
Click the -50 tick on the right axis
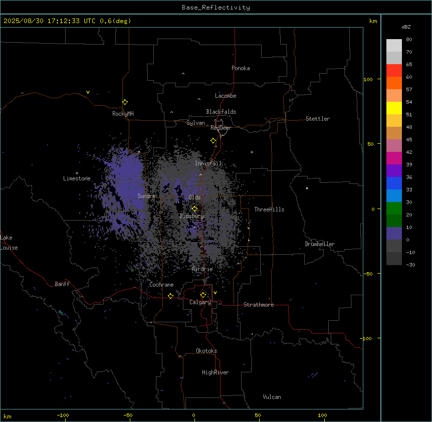tap(368, 274)
